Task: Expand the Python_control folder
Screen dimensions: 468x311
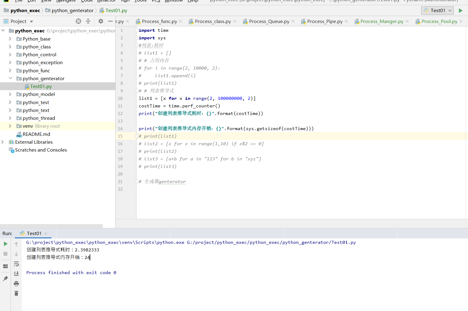Action: (10, 54)
